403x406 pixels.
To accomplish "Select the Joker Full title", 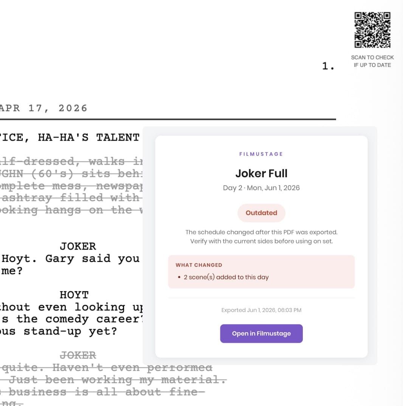I will (x=261, y=174).
